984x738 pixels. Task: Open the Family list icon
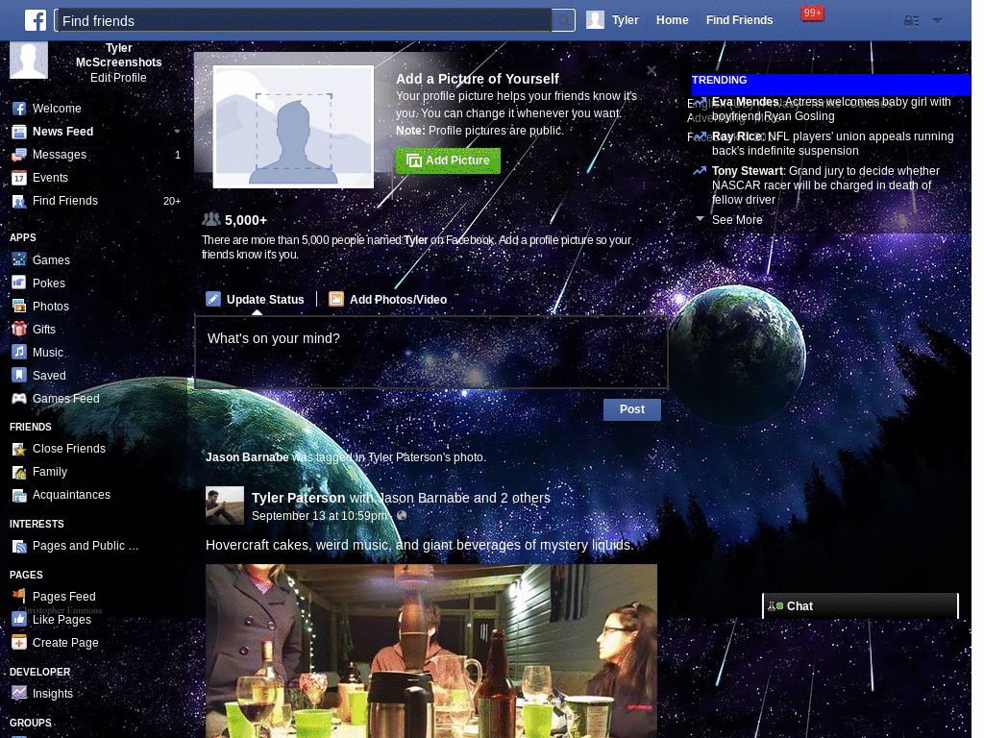point(19,472)
